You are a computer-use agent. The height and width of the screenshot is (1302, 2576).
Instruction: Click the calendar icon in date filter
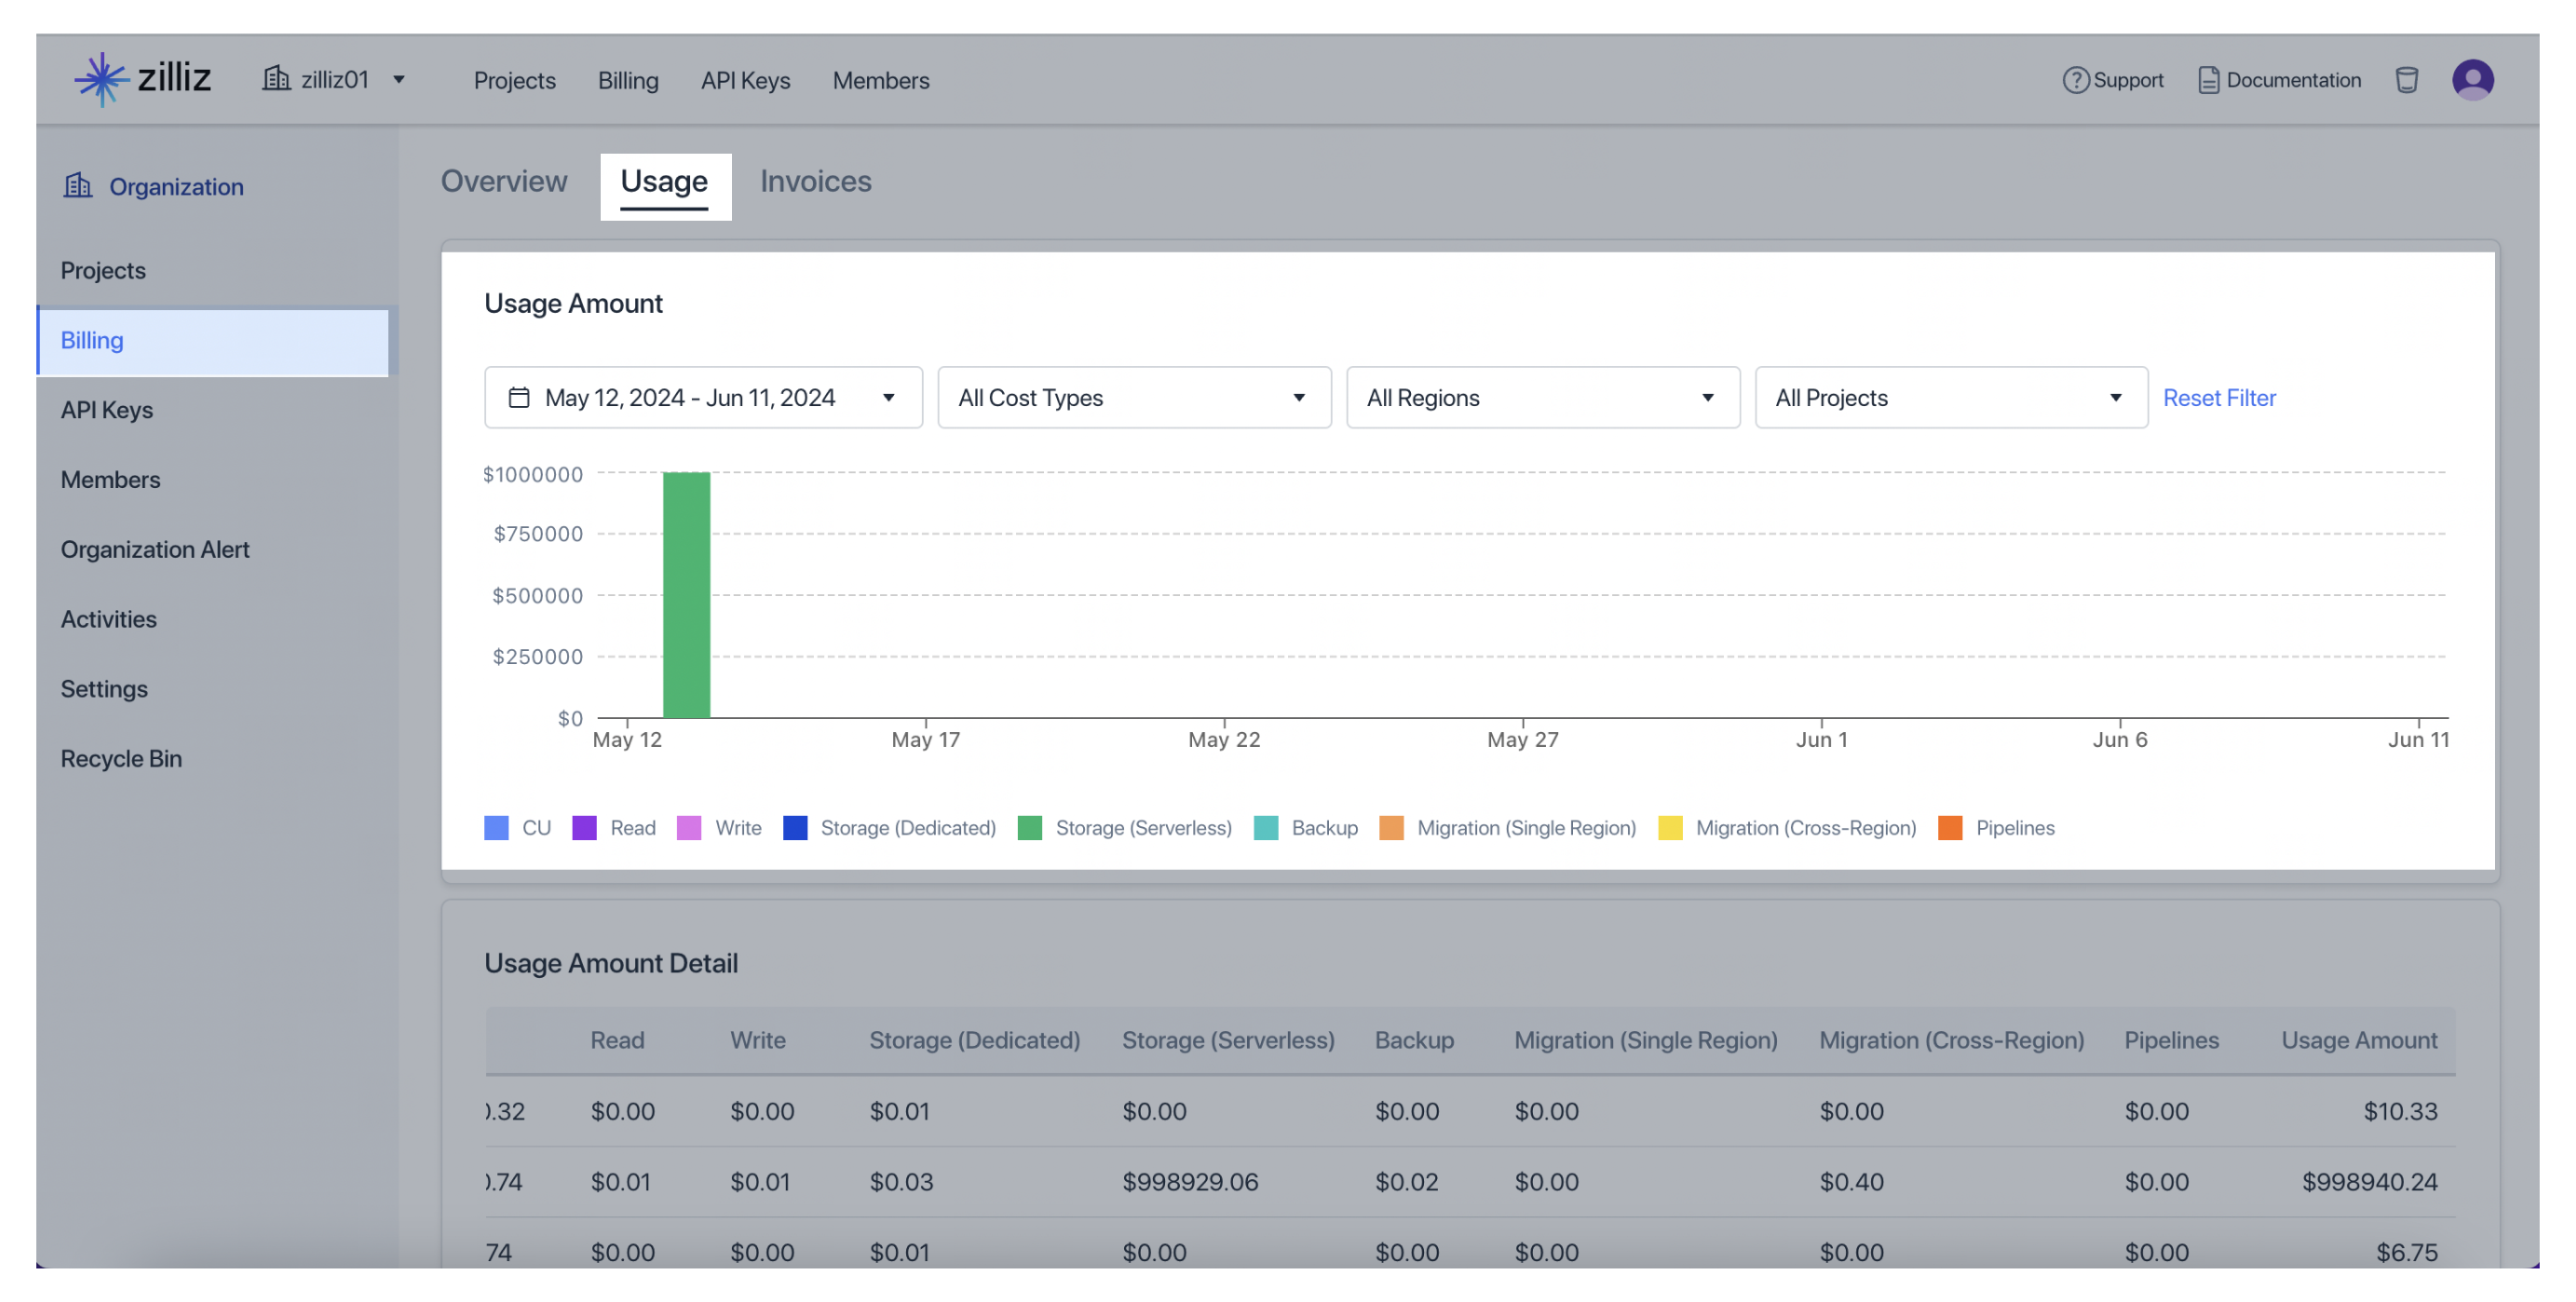518,397
